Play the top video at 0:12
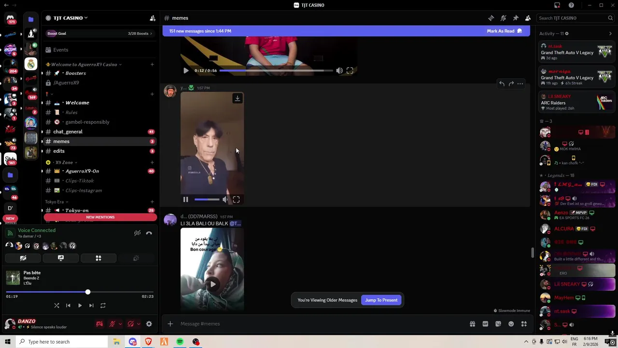618x348 pixels. (x=186, y=71)
